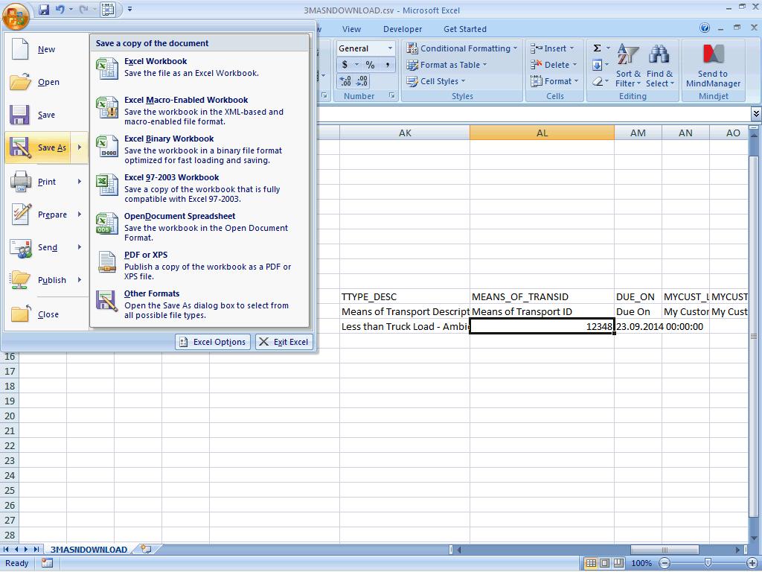Click the Other Formats icon

click(107, 301)
